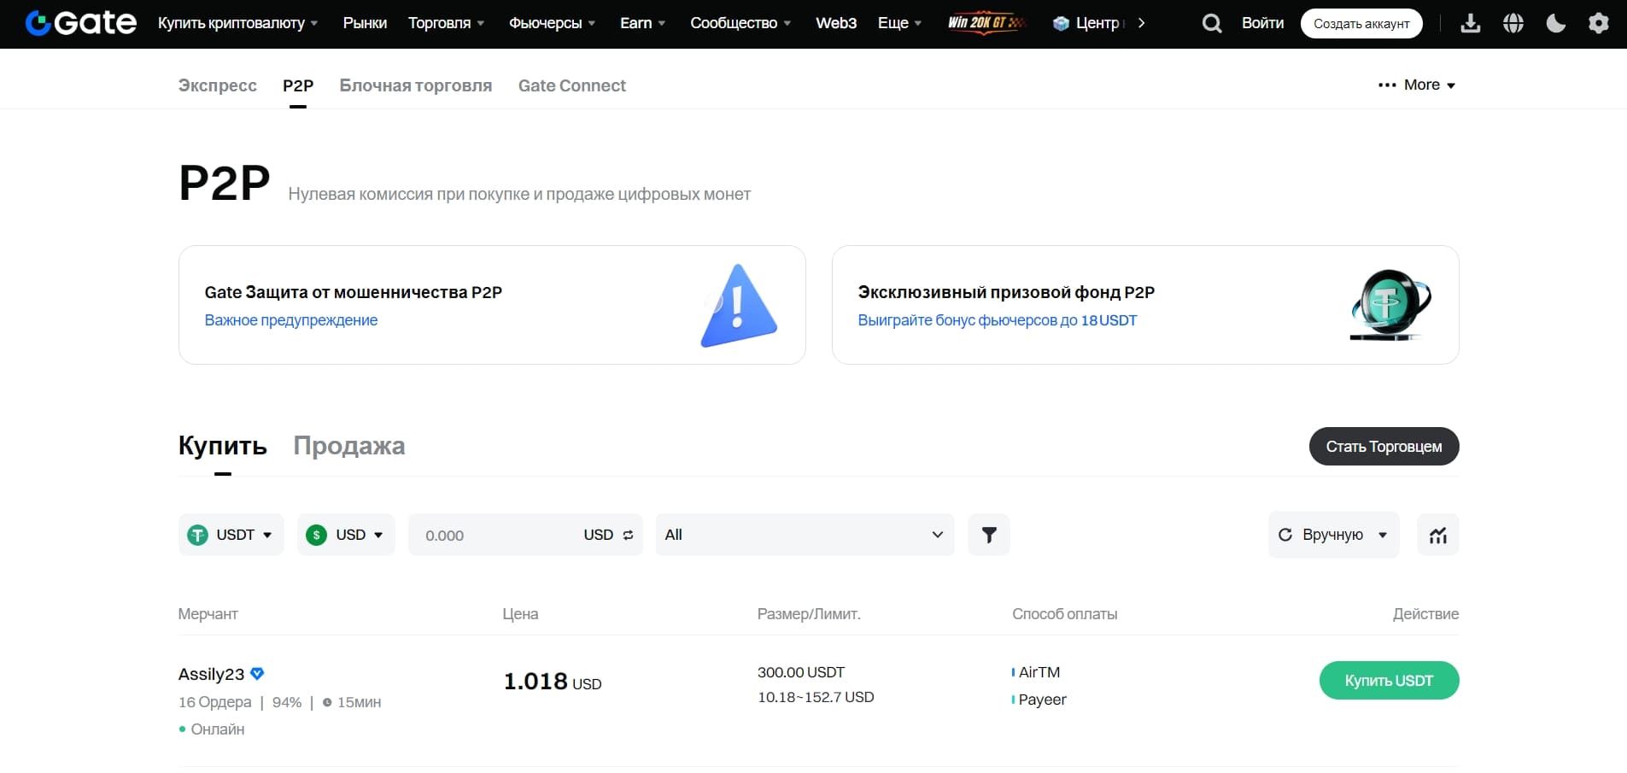Expand Купить криптовалюту menu
Viewport: 1627px width, 773px height.
[237, 23]
